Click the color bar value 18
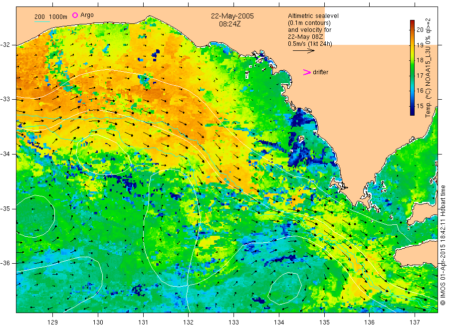The height and width of the screenshot is (329, 449). pos(420,60)
